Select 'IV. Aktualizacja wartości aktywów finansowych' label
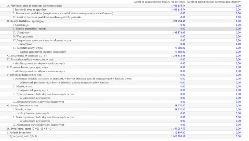Image resolution: width=249 pixels, height=141 pixels. pos(38,102)
